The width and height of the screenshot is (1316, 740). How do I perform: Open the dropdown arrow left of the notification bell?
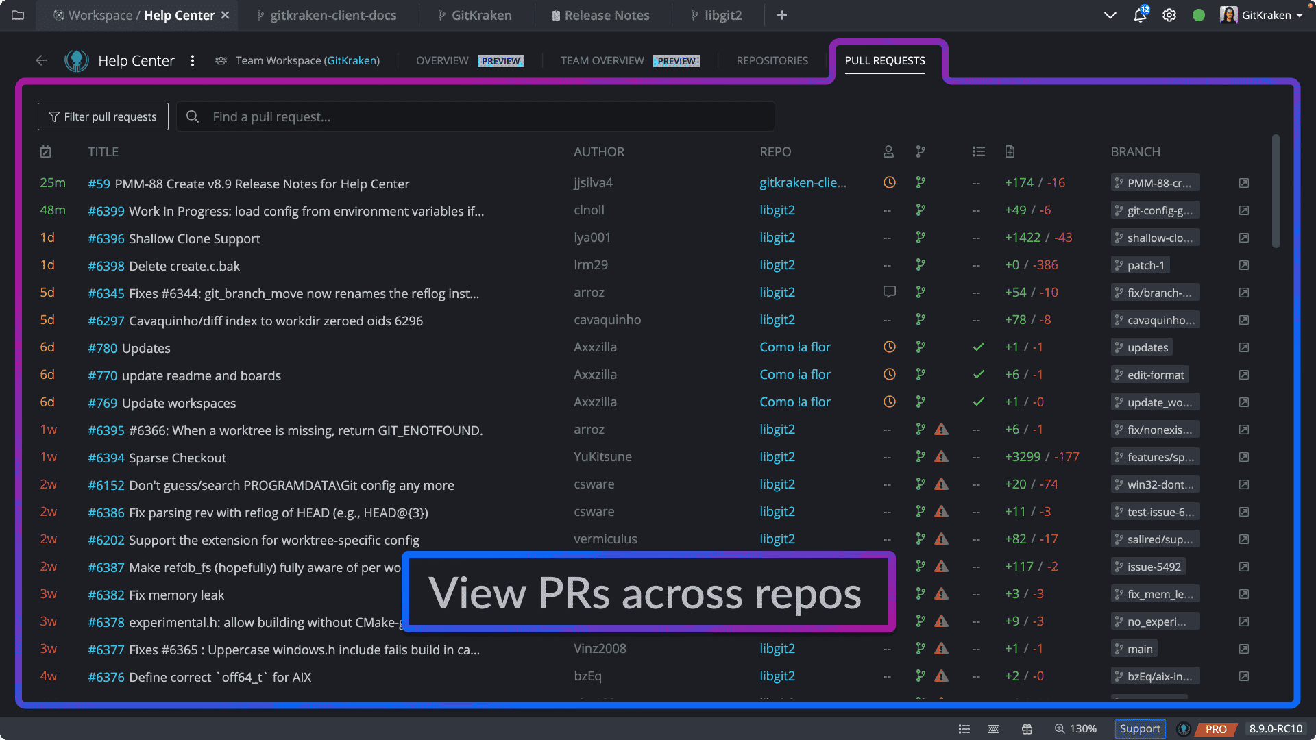(x=1110, y=14)
